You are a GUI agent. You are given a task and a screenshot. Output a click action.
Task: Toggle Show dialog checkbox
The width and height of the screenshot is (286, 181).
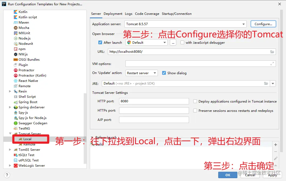[x=164, y=73]
